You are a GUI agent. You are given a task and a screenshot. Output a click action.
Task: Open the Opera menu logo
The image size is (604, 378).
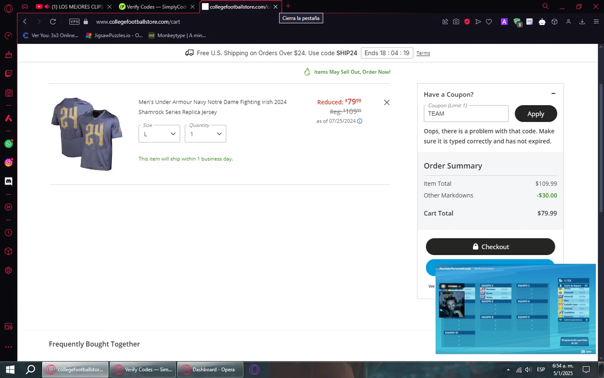click(x=8, y=8)
